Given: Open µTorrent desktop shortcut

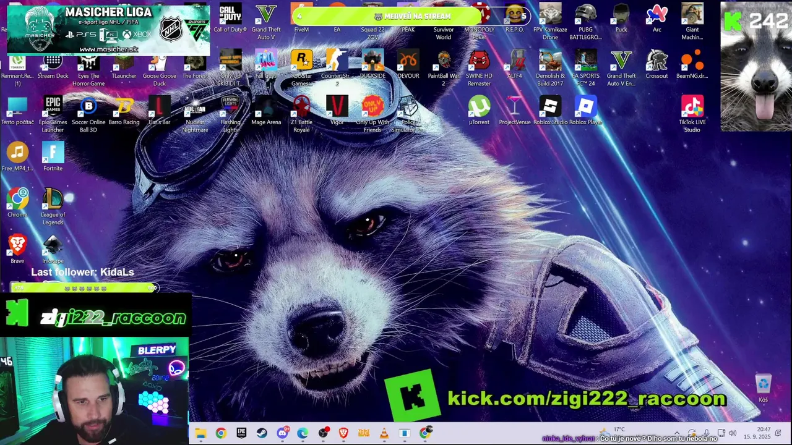Looking at the screenshot, I should click(x=479, y=111).
